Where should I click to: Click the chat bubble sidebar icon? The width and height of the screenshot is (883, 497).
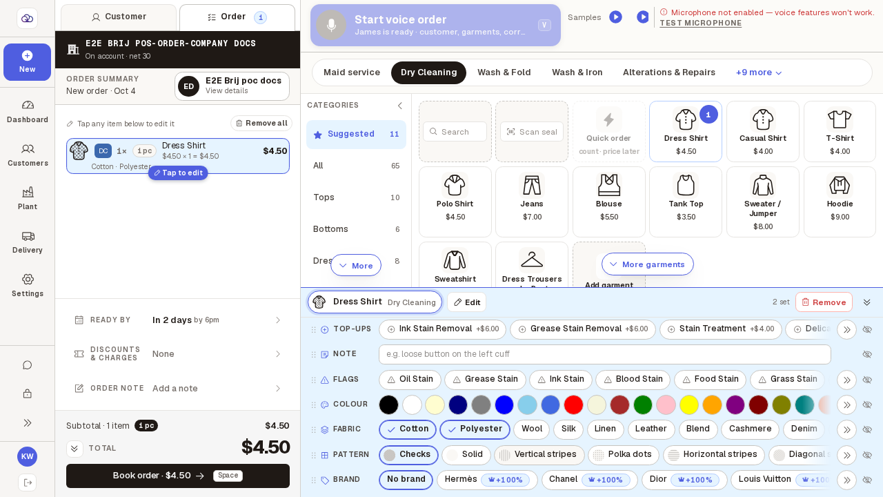[28, 365]
